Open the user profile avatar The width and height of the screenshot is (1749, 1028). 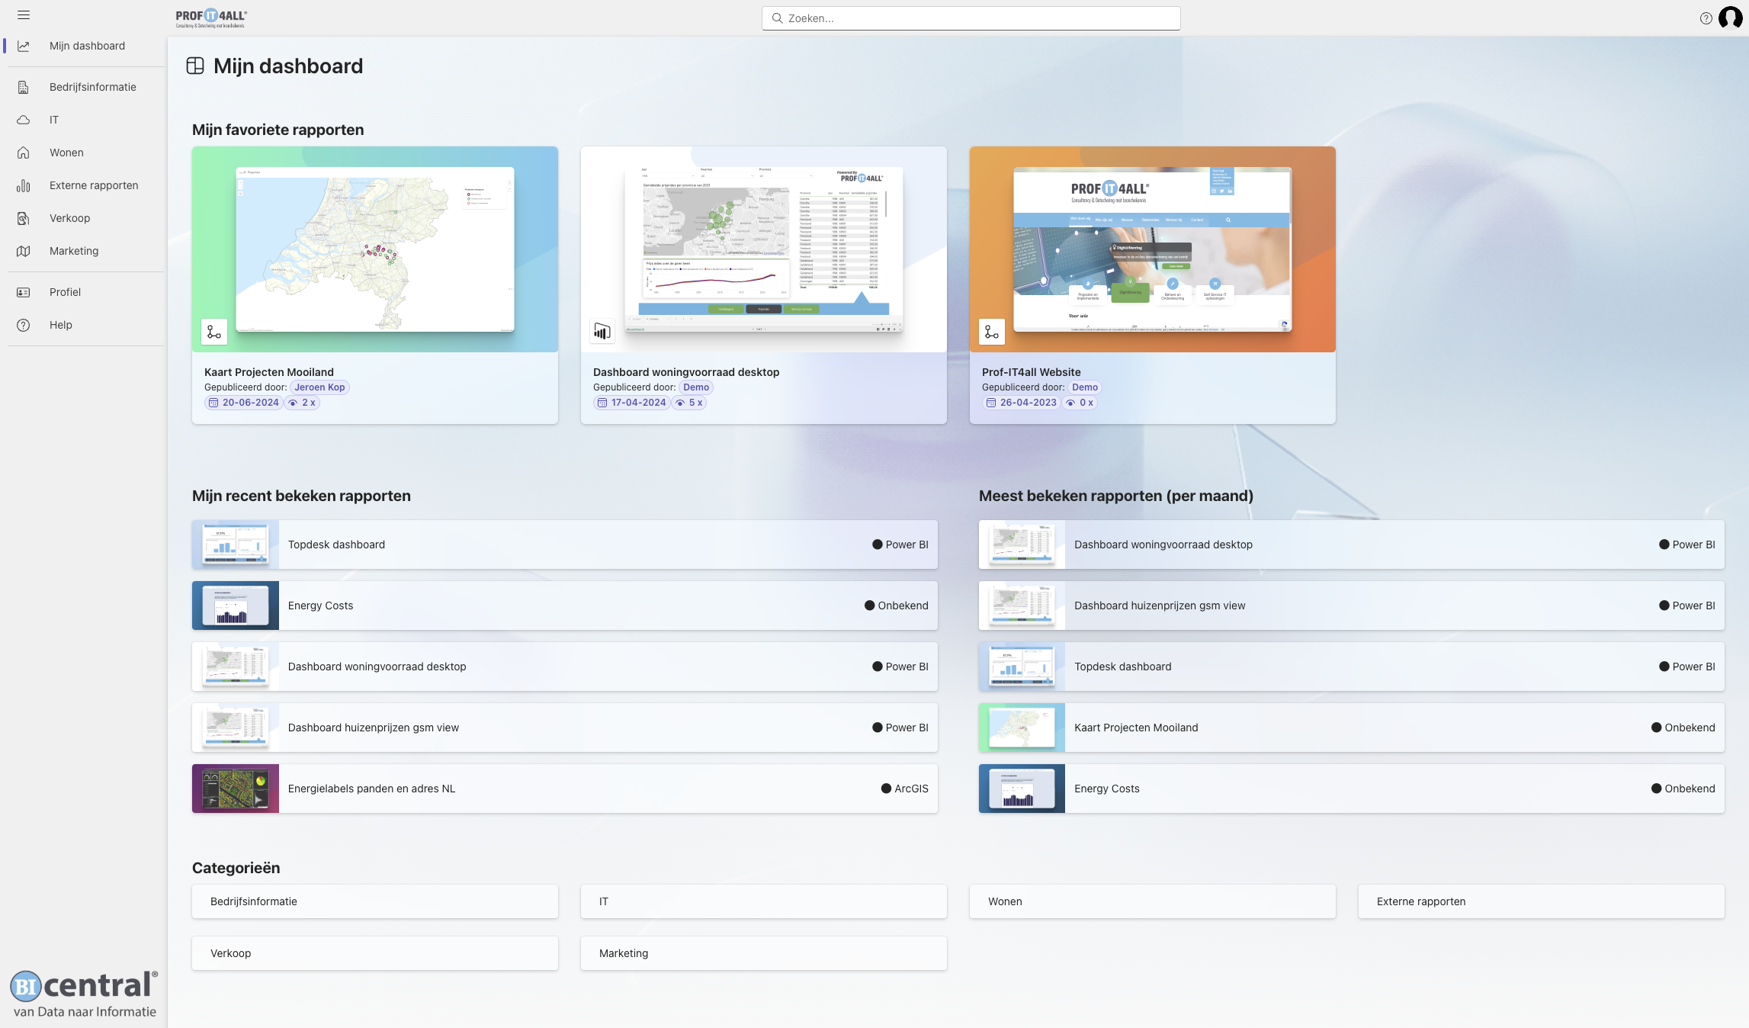coord(1729,18)
